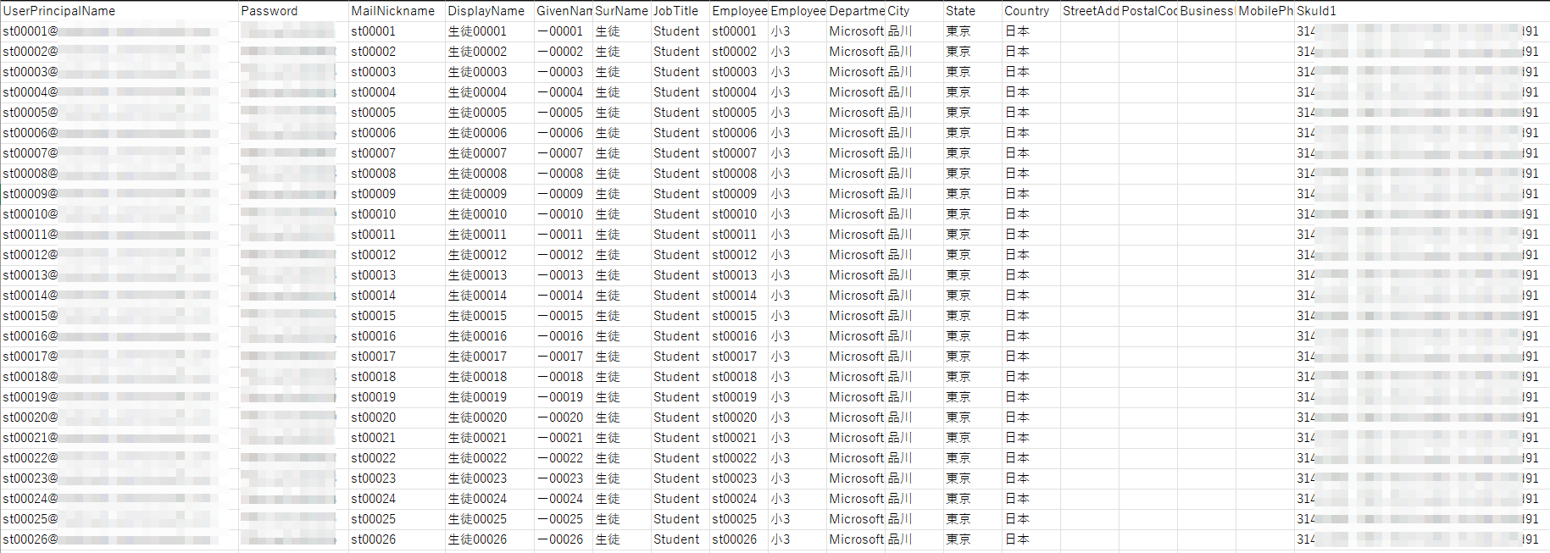Click the Country header cell
The height and width of the screenshot is (553, 1550).
(x=1031, y=11)
